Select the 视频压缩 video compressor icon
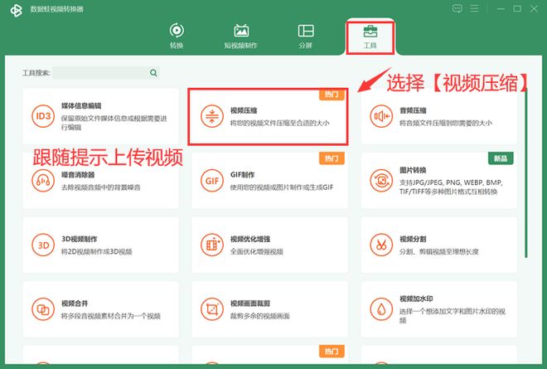 211,117
